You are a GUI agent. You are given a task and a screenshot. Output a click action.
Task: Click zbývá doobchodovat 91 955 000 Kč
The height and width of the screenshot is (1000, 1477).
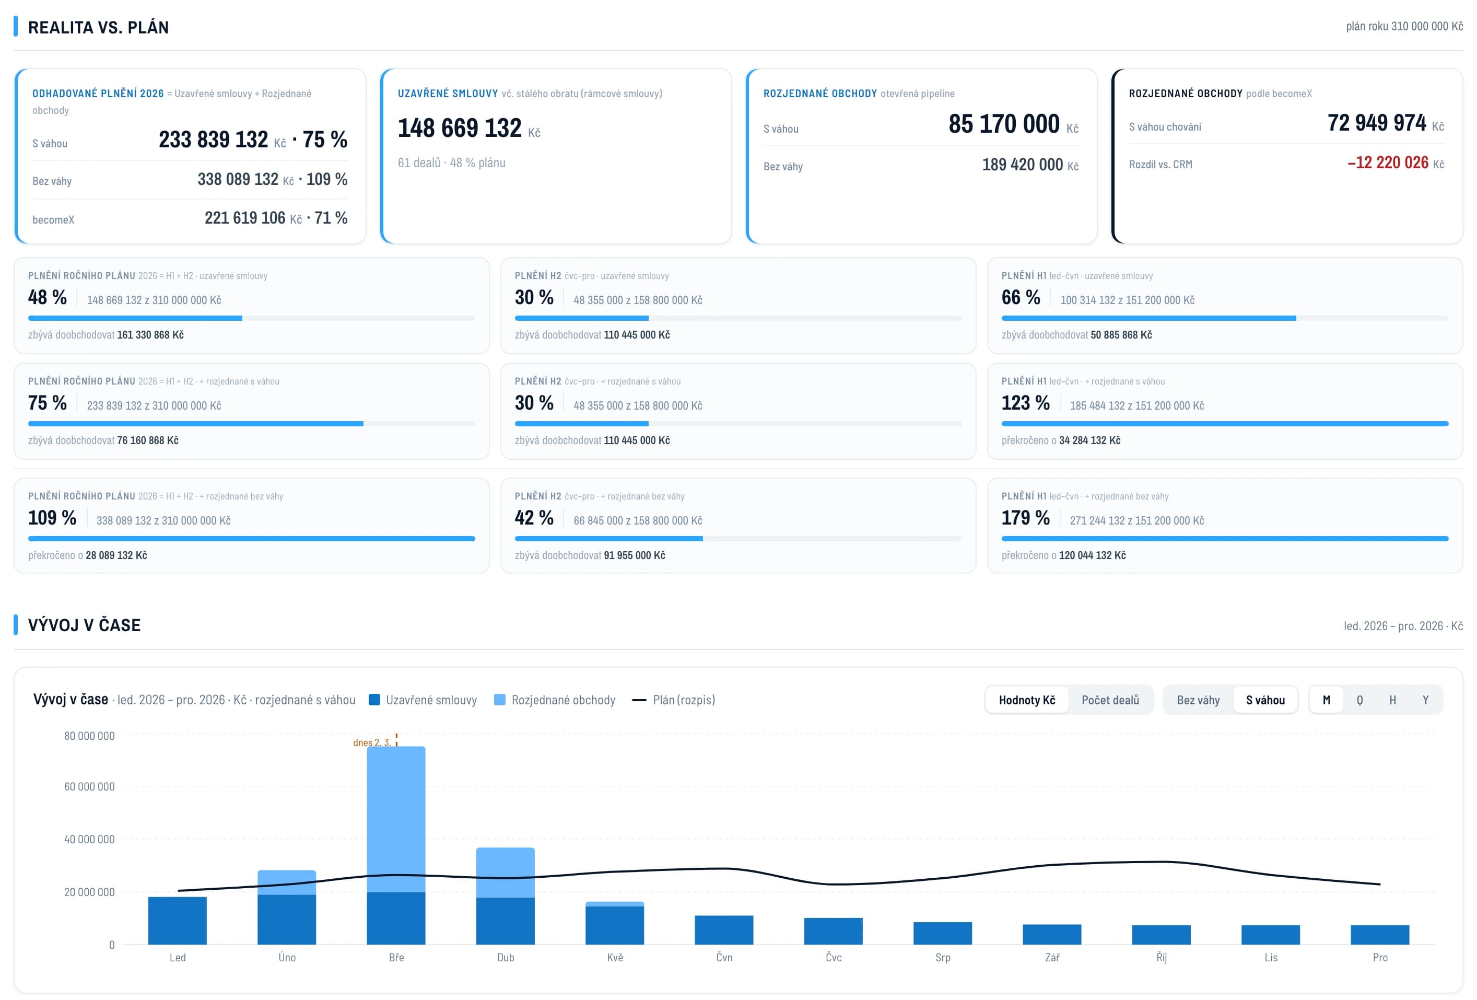click(x=590, y=555)
